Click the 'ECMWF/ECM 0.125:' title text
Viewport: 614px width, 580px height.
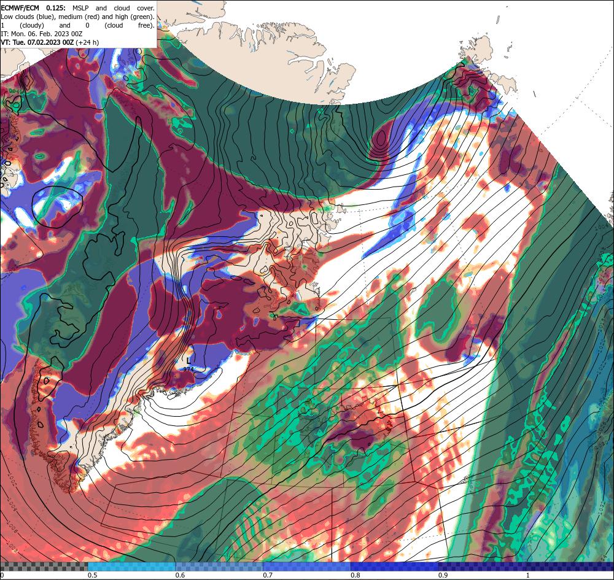33,8
